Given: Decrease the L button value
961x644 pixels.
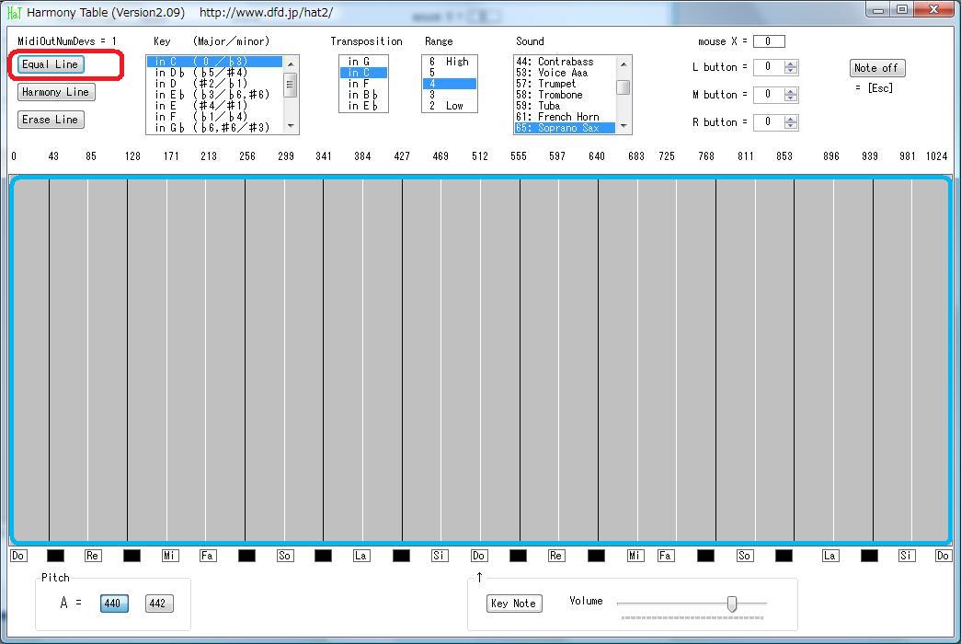Looking at the screenshot, I should click(791, 71).
